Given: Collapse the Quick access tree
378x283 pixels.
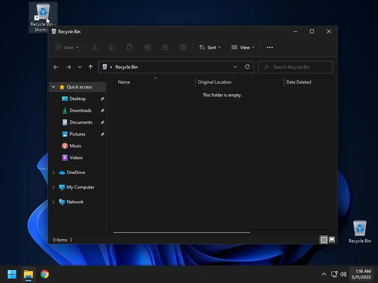Looking at the screenshot, I should 54,87.
